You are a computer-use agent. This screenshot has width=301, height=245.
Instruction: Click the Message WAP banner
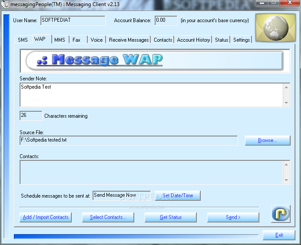(x=155, y=61)
